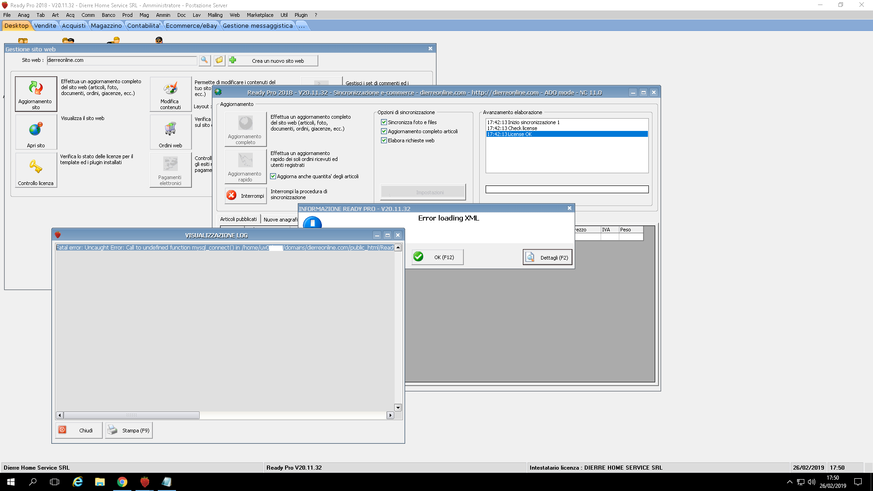This screenshot has height=491, width=873.
Task: Click log horizontal scrollbar right arrow
Action: [x=390, y=415]
